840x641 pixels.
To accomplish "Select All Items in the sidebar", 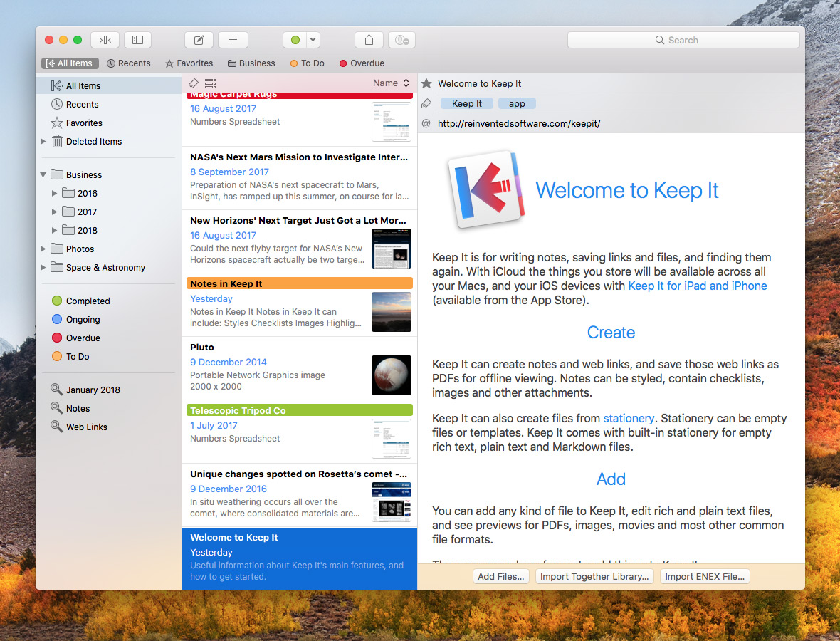I will 109,85.
